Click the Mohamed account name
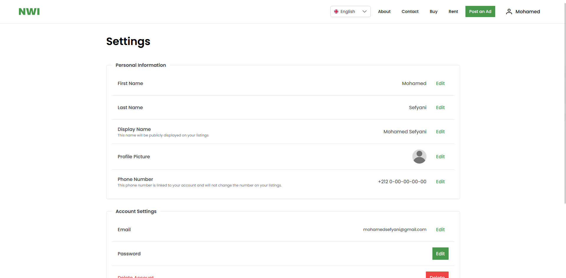The image size is (566, 278). coord(528,11)
